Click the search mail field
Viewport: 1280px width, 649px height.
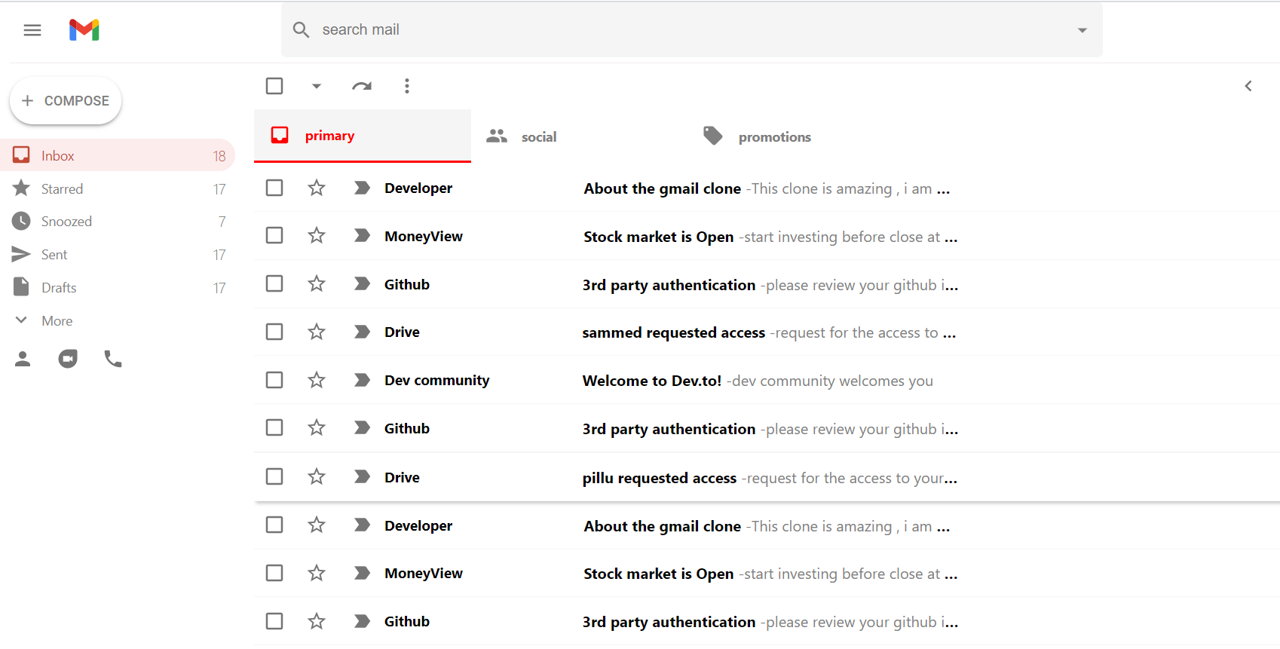click(x=691, y=29)
